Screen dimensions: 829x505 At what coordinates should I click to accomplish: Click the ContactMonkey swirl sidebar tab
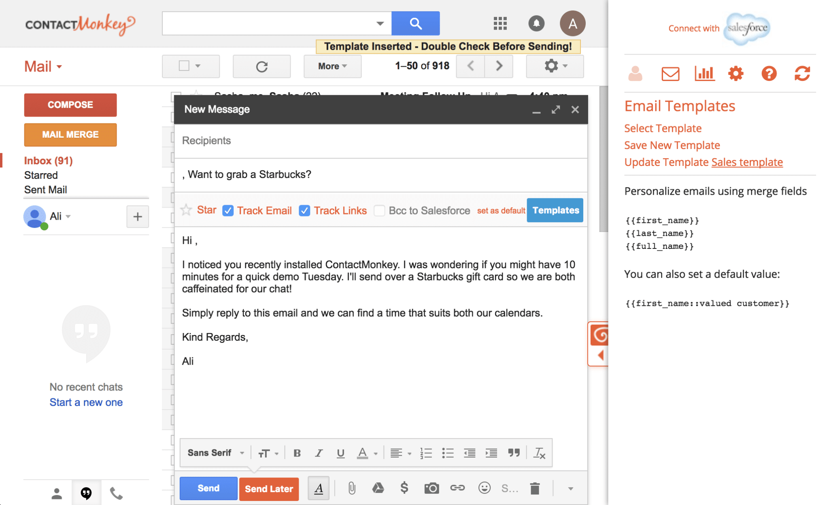click(x=599, y=335)
